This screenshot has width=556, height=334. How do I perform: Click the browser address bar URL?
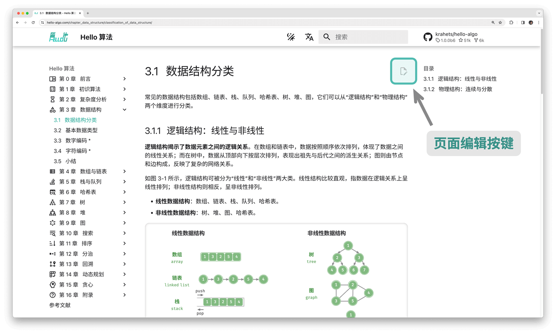[x=99, y=23]
